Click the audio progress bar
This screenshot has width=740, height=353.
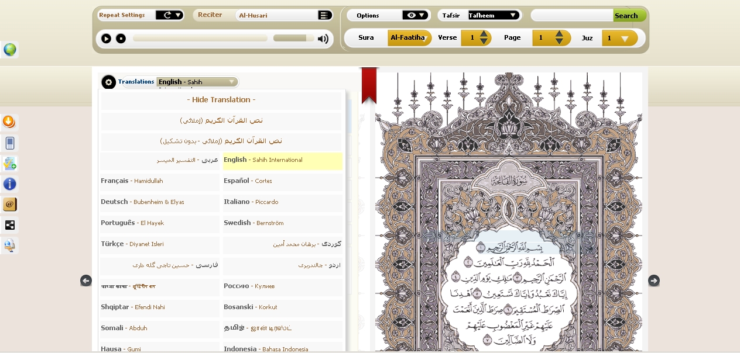point(200,38)
